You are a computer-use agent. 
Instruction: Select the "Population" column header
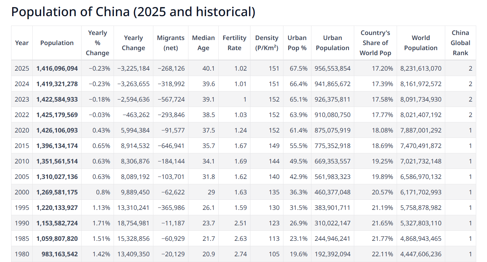pyautogui.click(x=57, y=43)
